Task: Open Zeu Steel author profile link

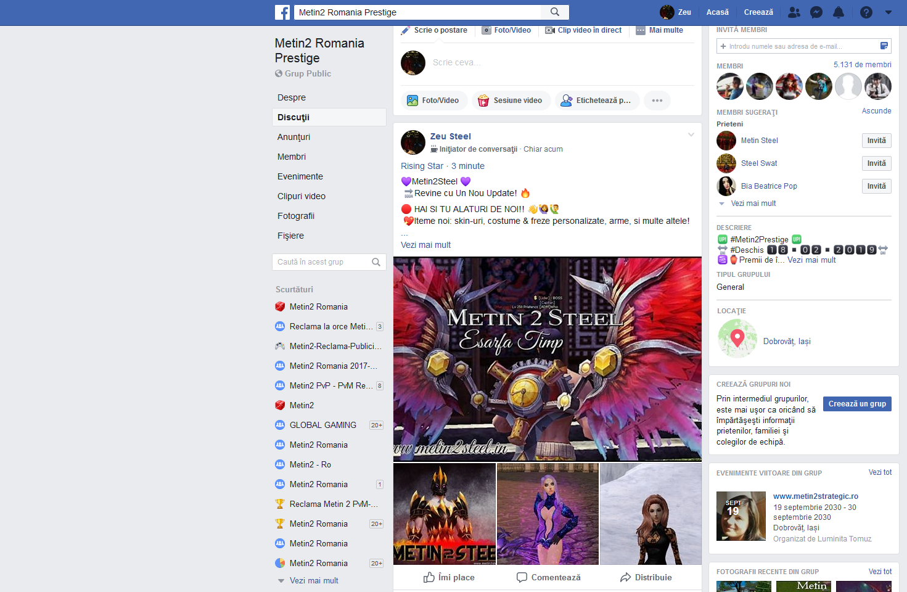Action: (x=450, y=136)
